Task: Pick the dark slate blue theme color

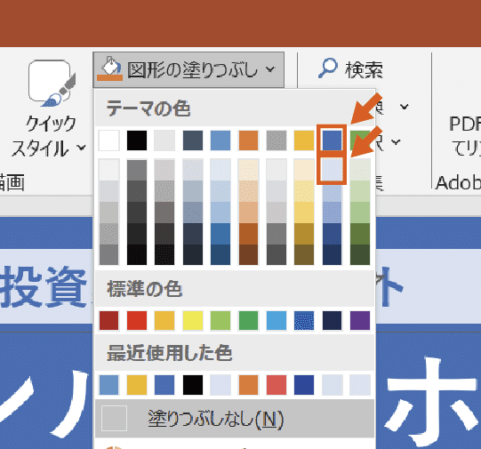Action: point(193,140)
